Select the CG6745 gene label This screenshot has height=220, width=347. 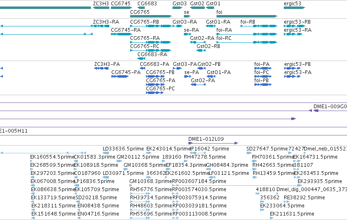click(x=121, y=4)
